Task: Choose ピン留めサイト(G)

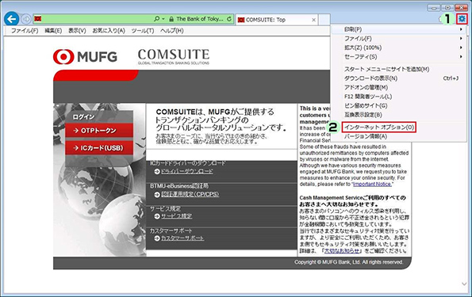Action: [398, 105]
